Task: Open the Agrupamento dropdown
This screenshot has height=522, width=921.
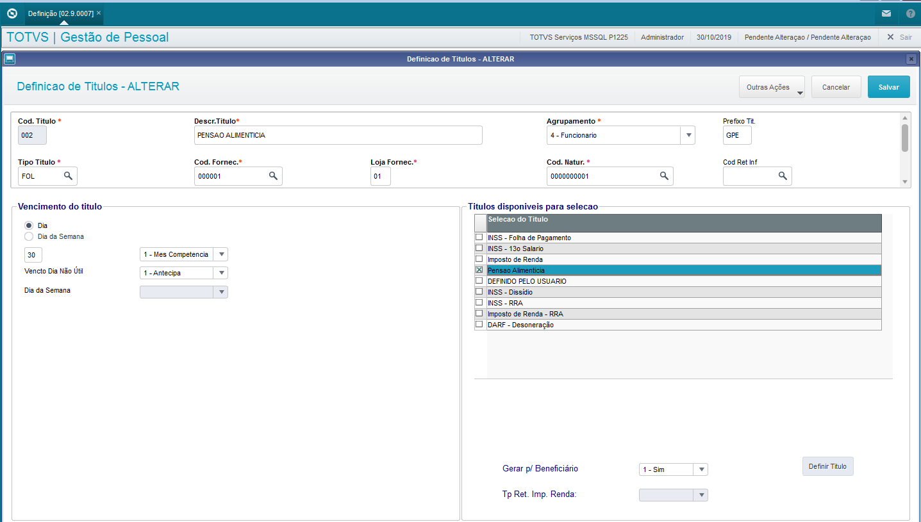Action: [688, 135]
